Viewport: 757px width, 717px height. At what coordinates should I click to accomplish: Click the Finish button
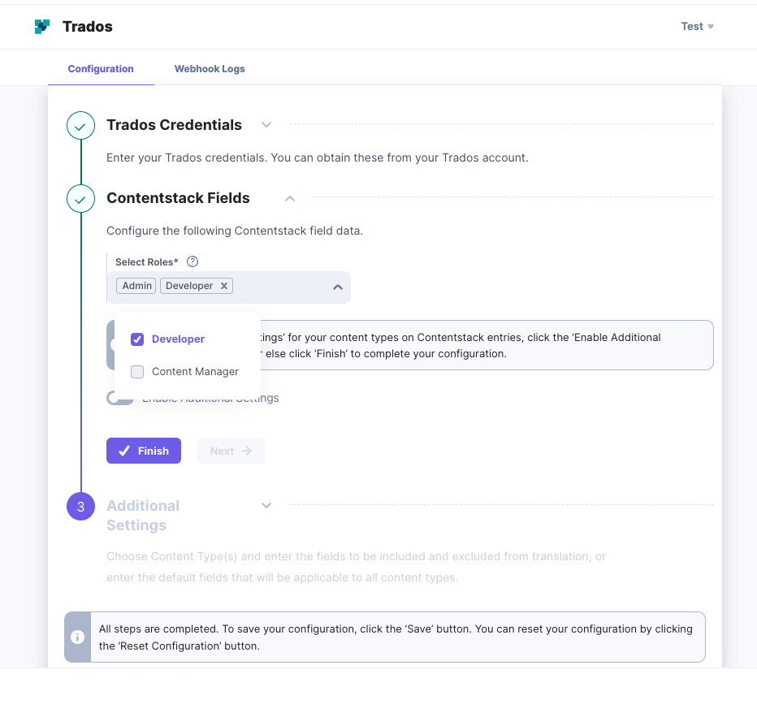tap(144, 451)
